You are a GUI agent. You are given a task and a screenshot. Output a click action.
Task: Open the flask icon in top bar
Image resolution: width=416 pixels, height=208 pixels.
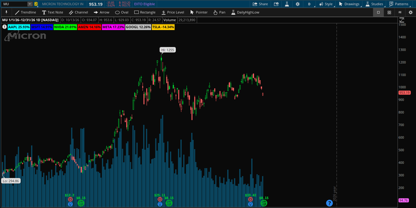(x=287, y=4)
